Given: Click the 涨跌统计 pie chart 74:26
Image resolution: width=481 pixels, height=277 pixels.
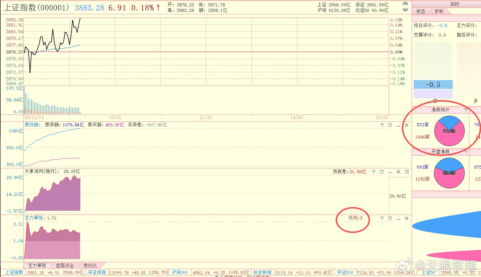Looking at the screenshot, I should 449,131.
